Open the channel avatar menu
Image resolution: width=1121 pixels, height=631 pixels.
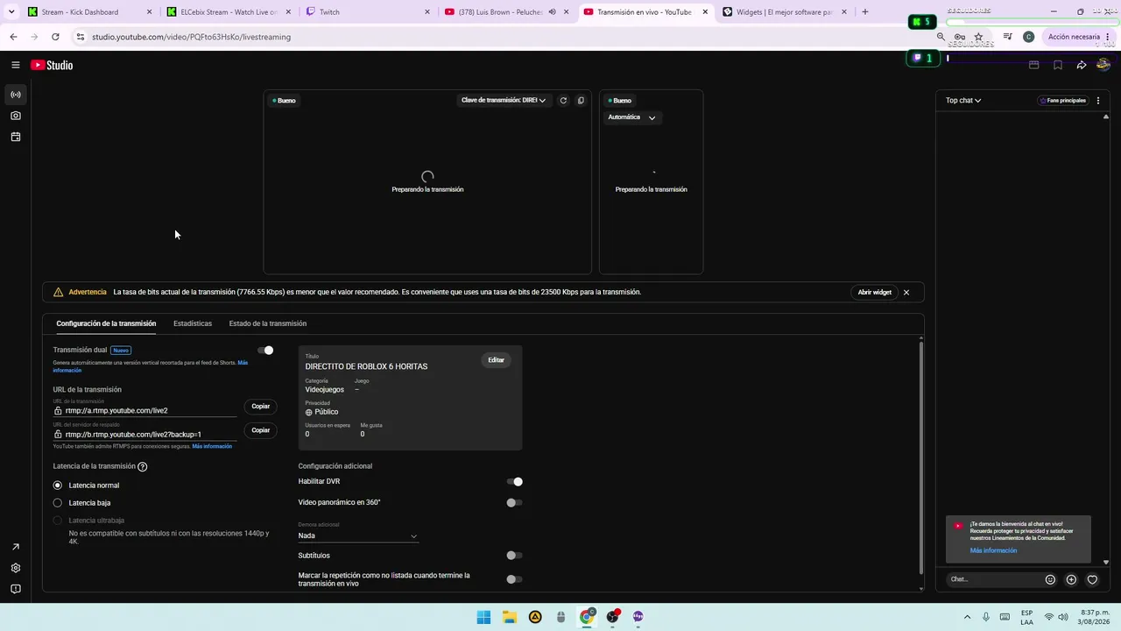click(1103, 65)
